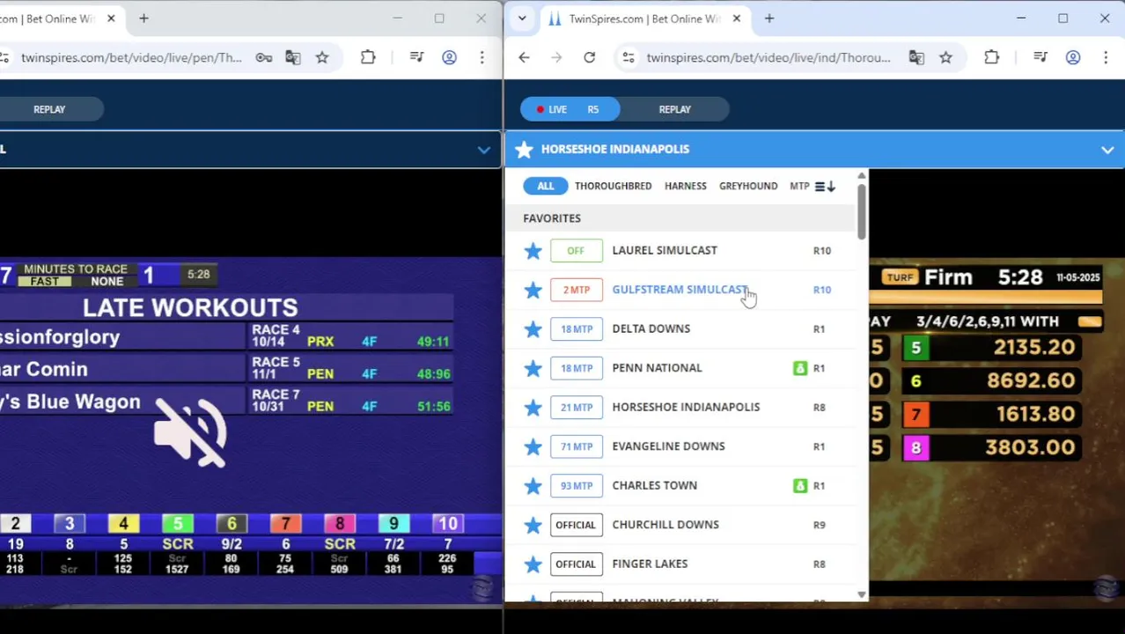Toggle favorite star for Laurel Simulcast
1125x634 pixels.
pos(533,251)
